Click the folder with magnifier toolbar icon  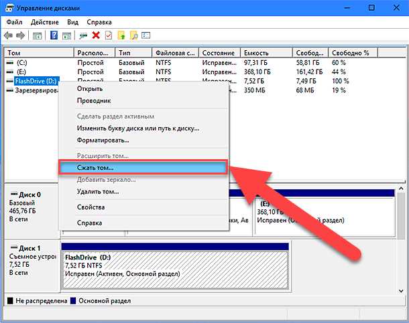(x=134, y=35)
